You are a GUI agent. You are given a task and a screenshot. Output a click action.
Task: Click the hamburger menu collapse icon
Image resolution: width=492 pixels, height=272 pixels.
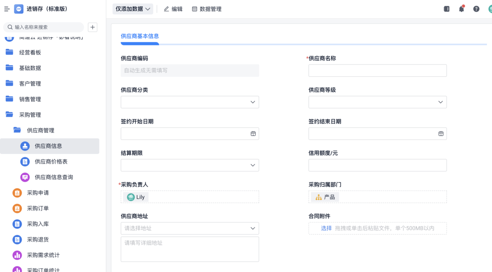tap(7, 9)
